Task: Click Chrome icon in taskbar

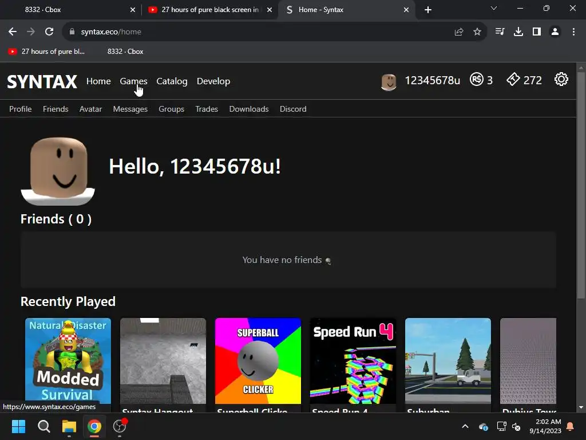Action: (x=94, y=426)
